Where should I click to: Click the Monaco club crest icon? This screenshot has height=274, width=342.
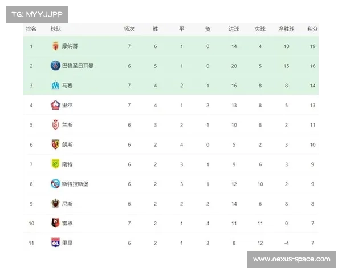point(56,46)
